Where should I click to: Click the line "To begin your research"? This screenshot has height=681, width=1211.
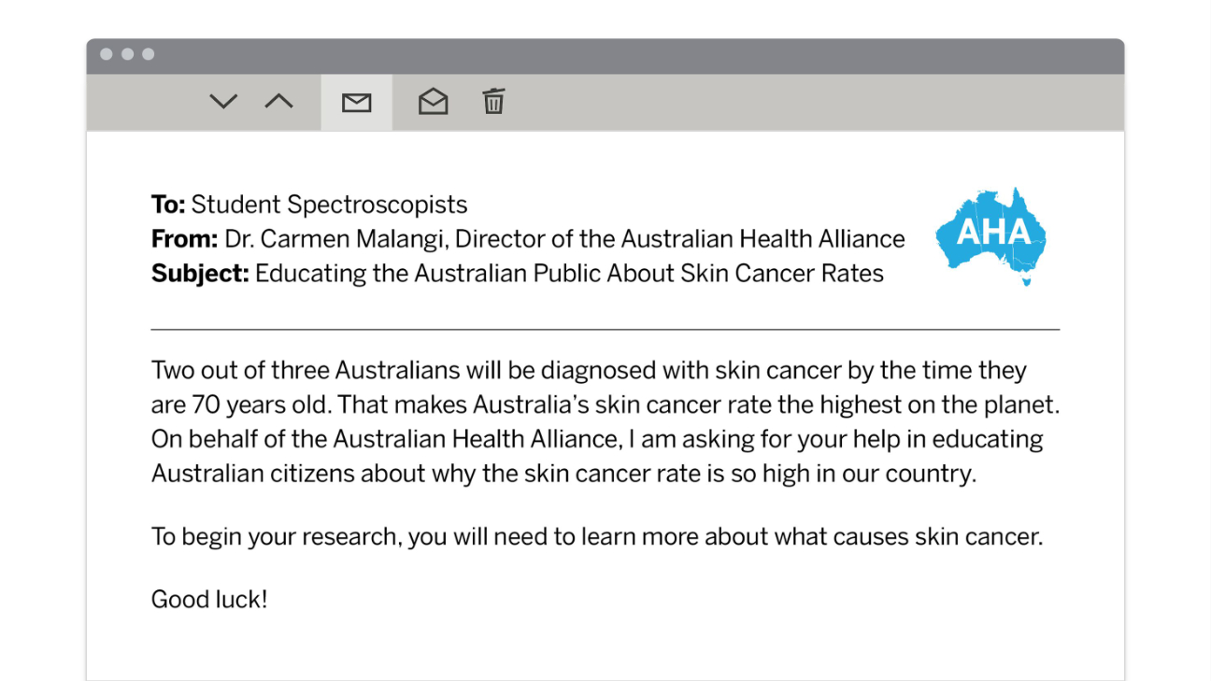pos(596,537)
